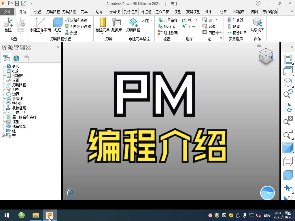Image resolution: width=295 pixels, height=221 pixels.
Task: Click the 镜像项目 mirror project tool
Action: (237, 33)
